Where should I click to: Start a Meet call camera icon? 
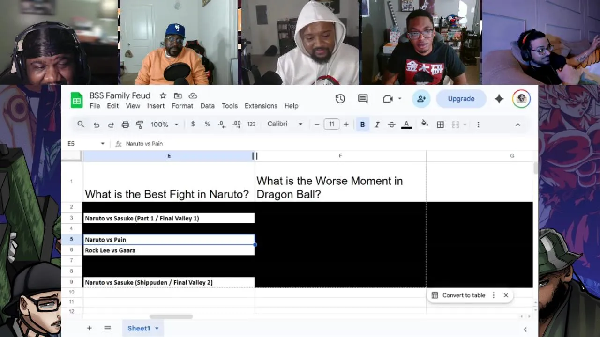pyautogui.click(x=388, y=99)
